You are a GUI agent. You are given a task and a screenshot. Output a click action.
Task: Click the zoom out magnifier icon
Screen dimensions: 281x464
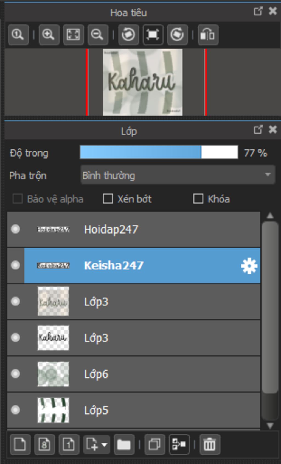coord(98,35)
